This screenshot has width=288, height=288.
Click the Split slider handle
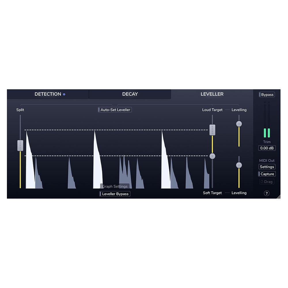pyautogui.click(x=20, y=145)
